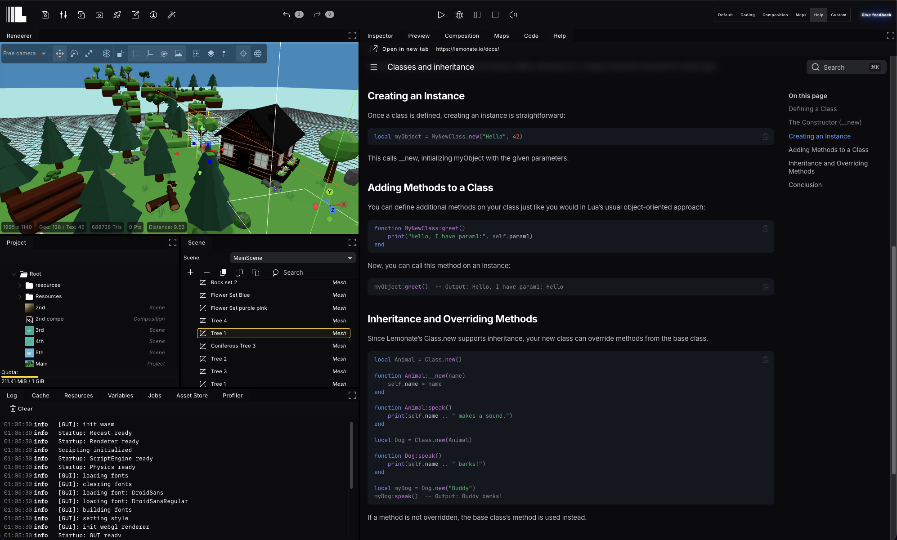Viewport: 897px width, 540px height.
Task: Take a viewport screenshot with the camera icon
Action: [x=99, y=14]
